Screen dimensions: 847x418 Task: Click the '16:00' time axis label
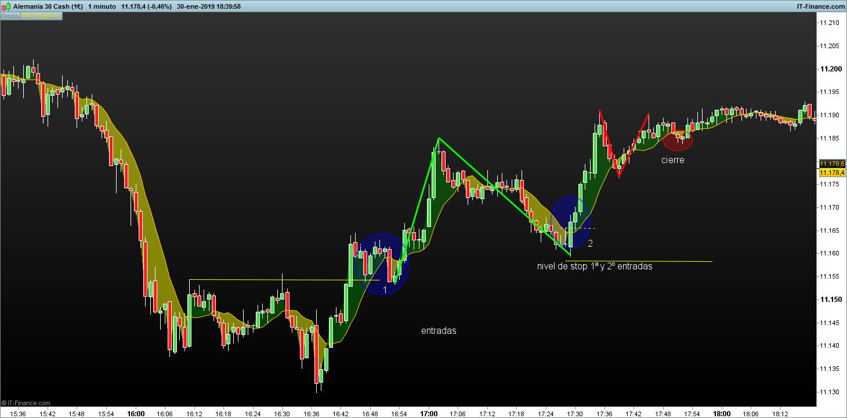(136, 414)
